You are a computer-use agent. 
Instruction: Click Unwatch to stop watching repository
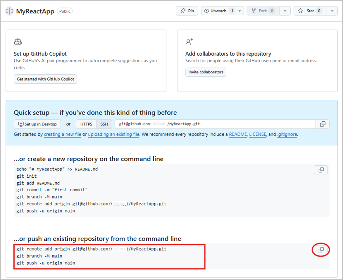(215, 11)
